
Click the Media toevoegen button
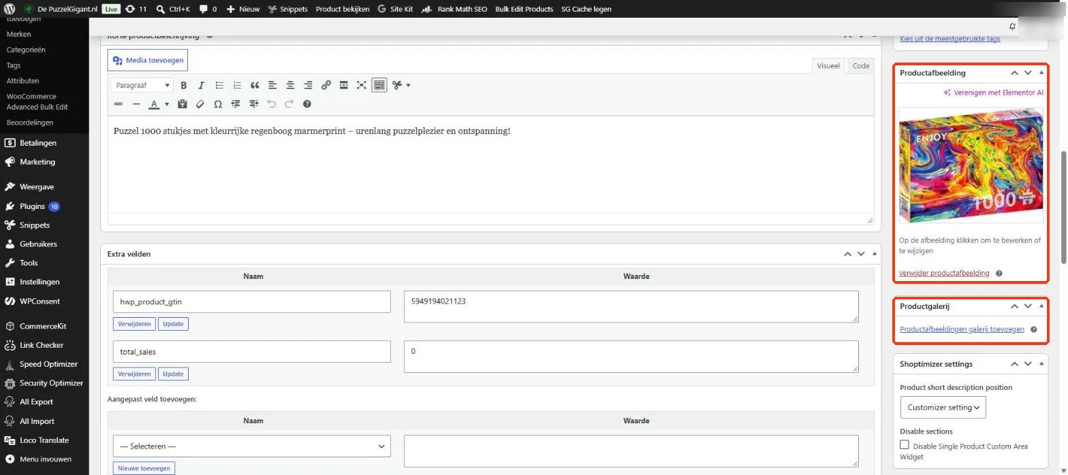(x=148, y=60)
